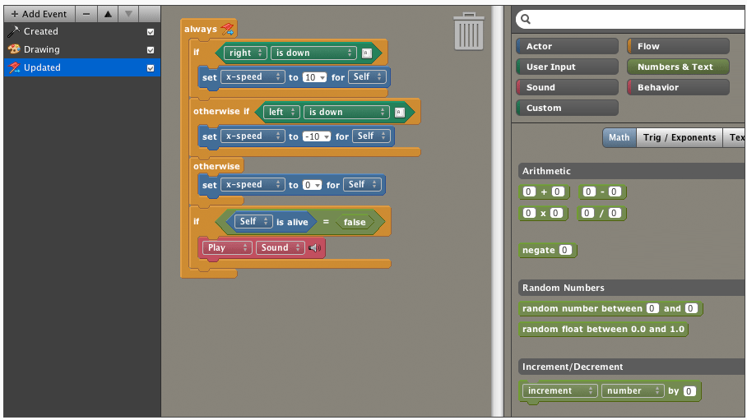Select the Updated event row

click(82, 67)
